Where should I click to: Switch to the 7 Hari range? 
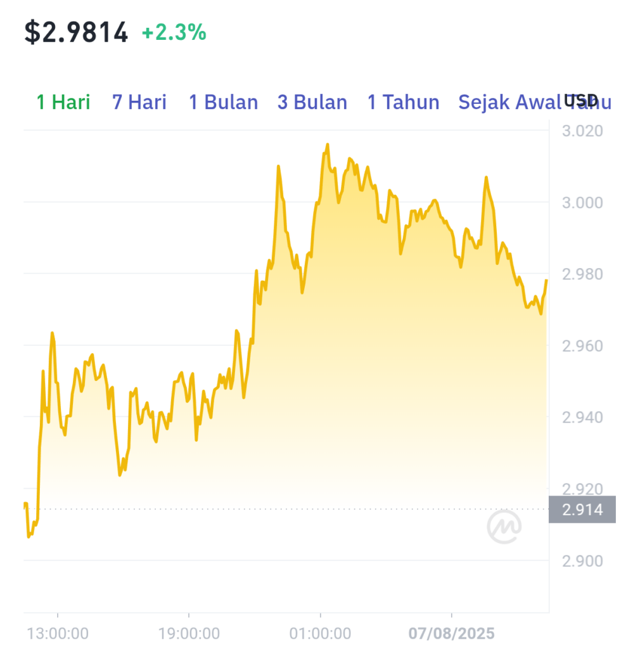pyautogui.click(x=139, y=102)
